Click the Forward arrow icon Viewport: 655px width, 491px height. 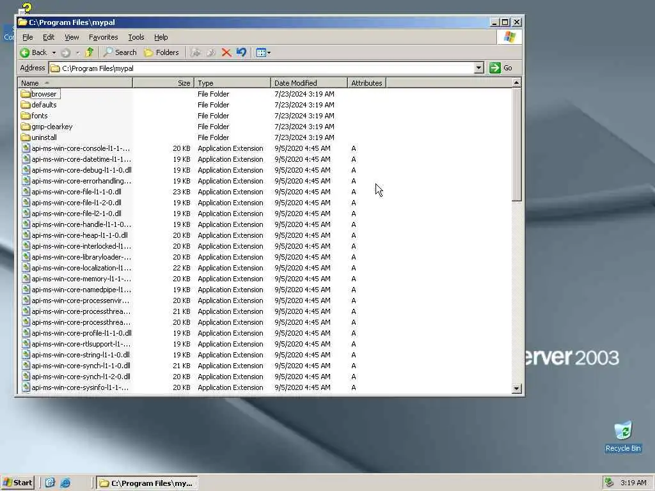click(x=66, y=52)
